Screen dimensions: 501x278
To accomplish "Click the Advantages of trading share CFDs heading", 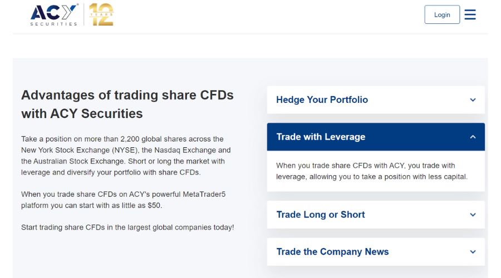I will click(x=127, y=104).
